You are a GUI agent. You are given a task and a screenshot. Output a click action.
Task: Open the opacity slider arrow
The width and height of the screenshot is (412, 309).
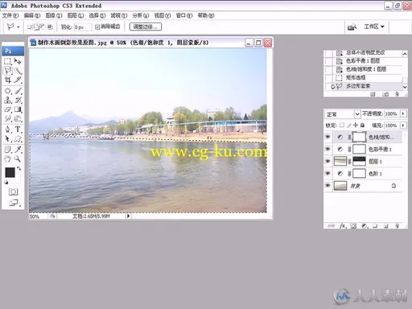pos(403,113)
